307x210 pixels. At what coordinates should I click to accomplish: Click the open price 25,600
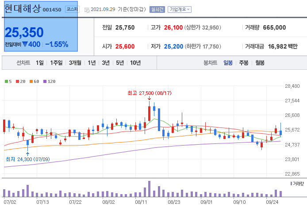tap(125, 46)
